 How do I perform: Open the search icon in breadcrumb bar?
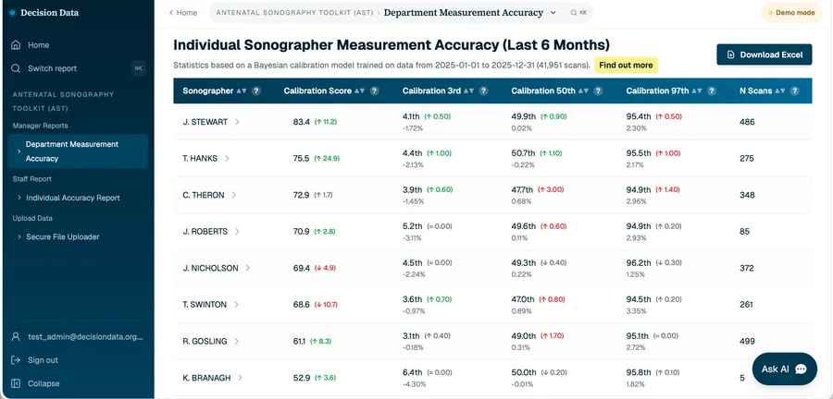click(574, 13)
